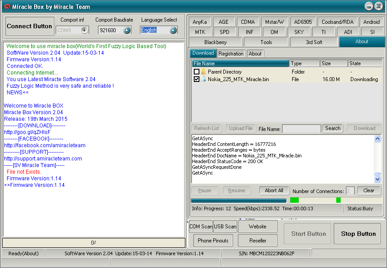
Task: Select the top-level About tab
Action: tap(362, 41)
